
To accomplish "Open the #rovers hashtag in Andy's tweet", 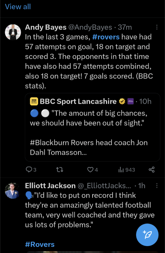I will click(x=106, y=37).
